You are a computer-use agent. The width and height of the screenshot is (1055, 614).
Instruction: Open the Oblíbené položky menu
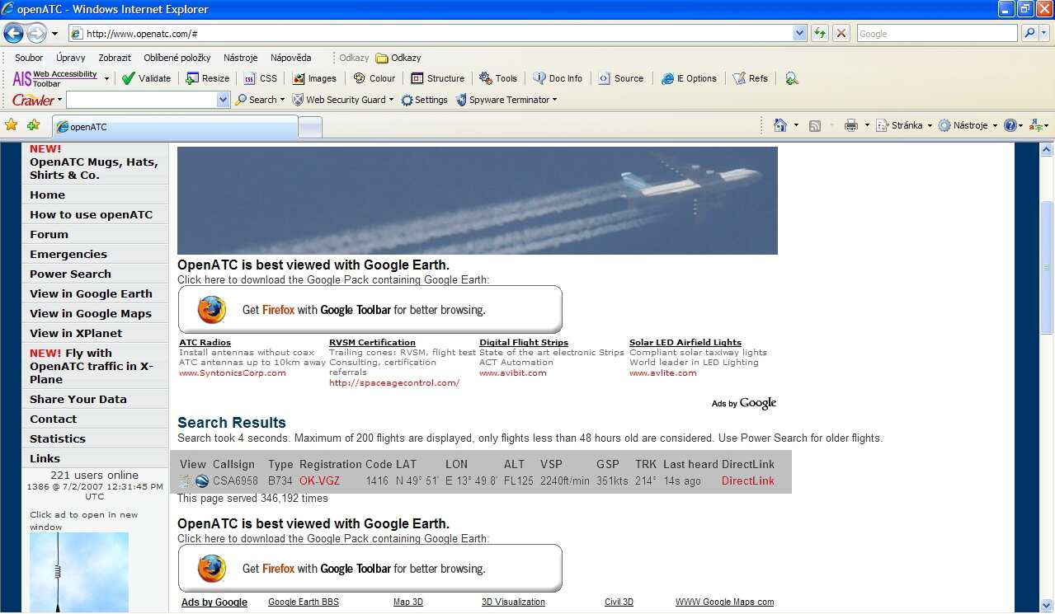pos(177,58)
